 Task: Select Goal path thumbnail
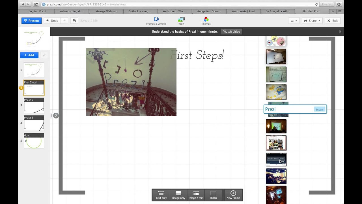tap(34, 141)
